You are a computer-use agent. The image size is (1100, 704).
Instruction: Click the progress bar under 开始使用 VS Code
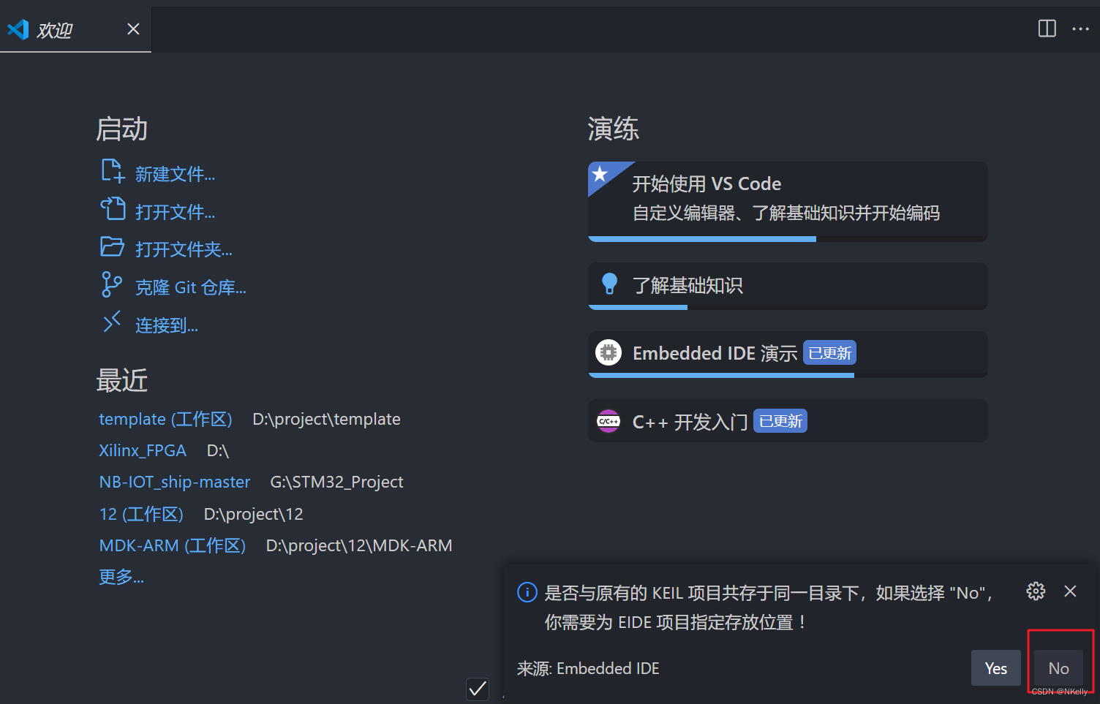coord(788,239)
